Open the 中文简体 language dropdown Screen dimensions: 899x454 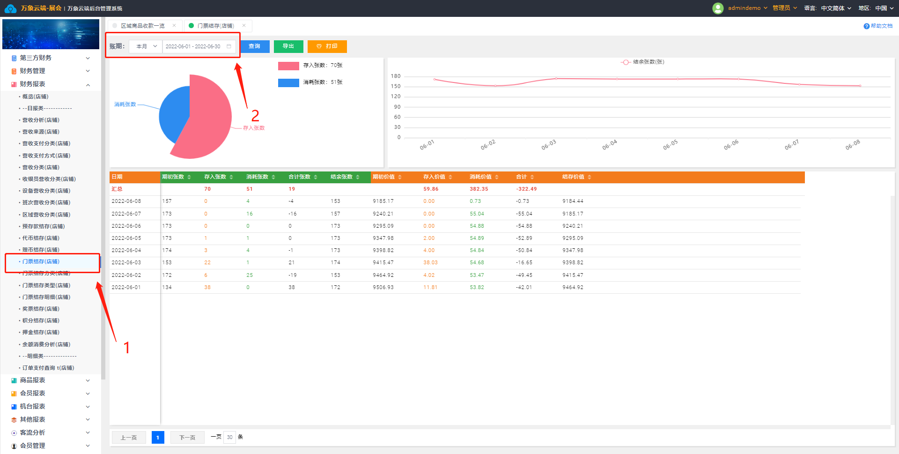(x=836, y=8)
